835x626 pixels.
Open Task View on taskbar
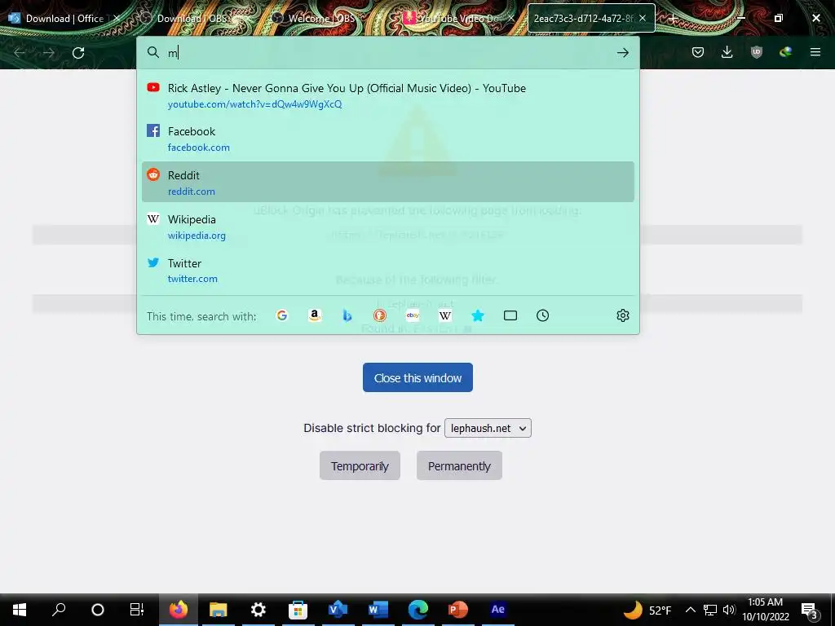[137, 610]
